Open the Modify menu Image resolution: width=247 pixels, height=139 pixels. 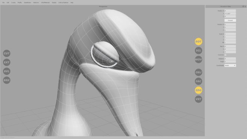point(20,3)
